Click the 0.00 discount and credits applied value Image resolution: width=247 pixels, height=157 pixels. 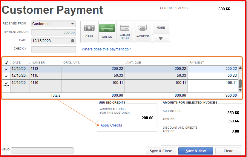click(235, 131)
